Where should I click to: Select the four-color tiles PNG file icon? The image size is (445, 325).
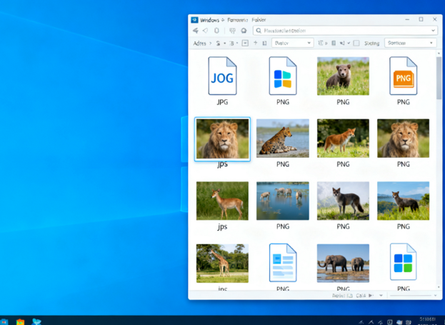coord(283,76)
